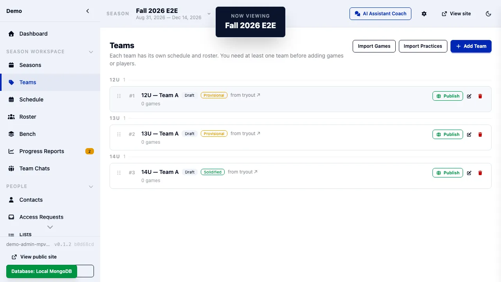
Task: Click Progress Reports count badge 2
Action: [x=90, y=151]
